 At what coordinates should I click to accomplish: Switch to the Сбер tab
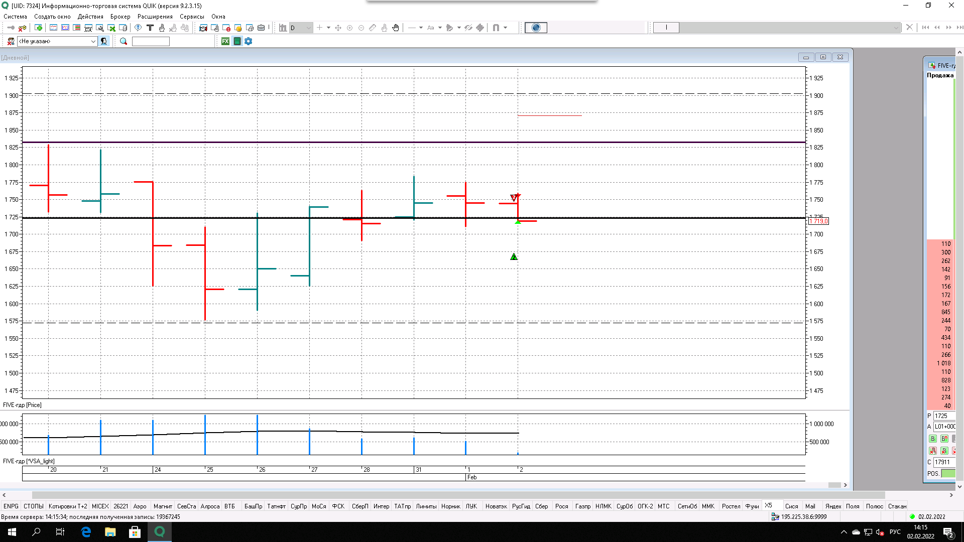tap(541, 506)
